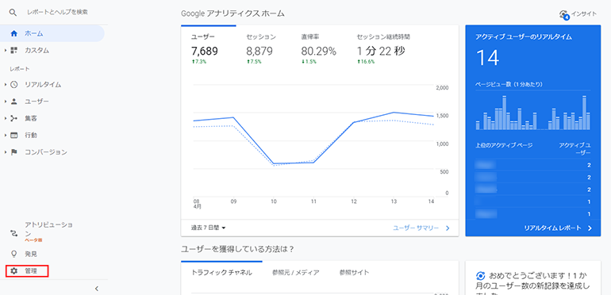Click the 7,689 users value
Viewport: 611px width, 295px height.
[x=205, y=51]
